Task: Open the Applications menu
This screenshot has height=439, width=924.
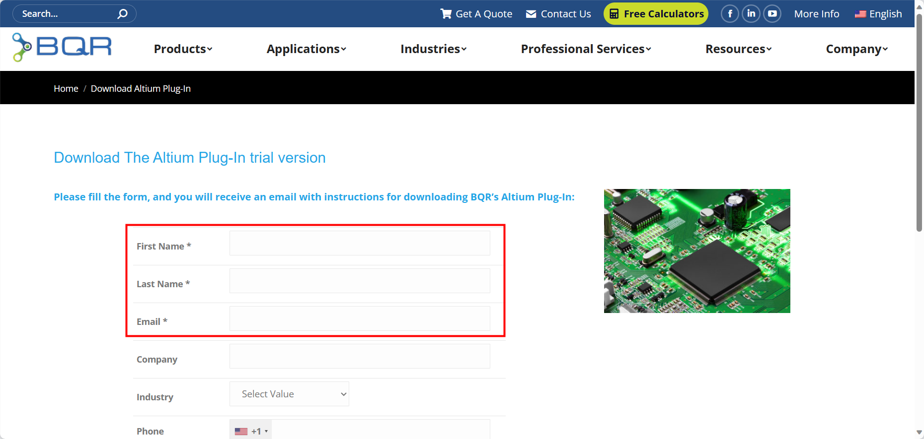Action: coord(306,49)
